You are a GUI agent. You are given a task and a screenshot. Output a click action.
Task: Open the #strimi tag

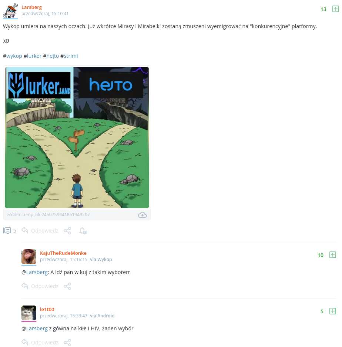(x=69, y=56)
